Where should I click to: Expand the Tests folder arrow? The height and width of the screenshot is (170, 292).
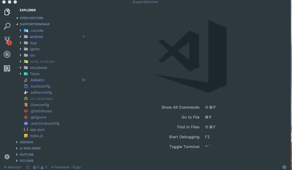coord(21,74)
